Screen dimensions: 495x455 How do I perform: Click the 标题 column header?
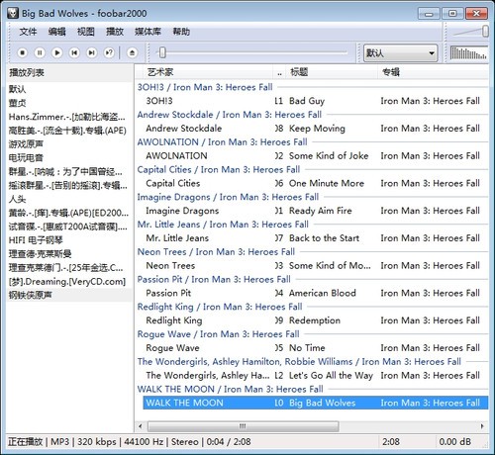(x=332, y=72)
